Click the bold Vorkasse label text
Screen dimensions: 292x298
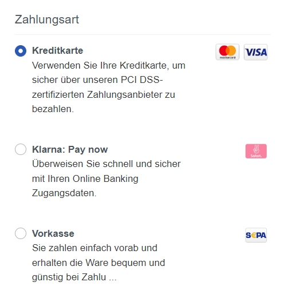click(53, 233)
